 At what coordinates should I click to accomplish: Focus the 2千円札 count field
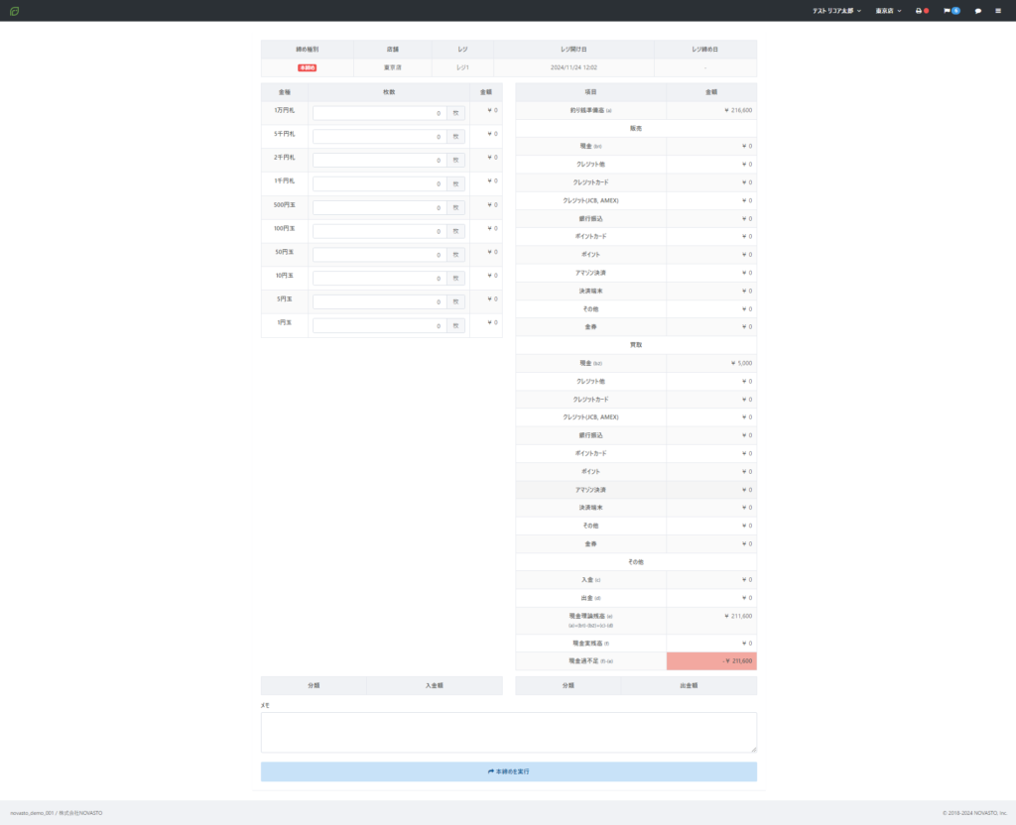pyautogui.click(x=380, y=160)
